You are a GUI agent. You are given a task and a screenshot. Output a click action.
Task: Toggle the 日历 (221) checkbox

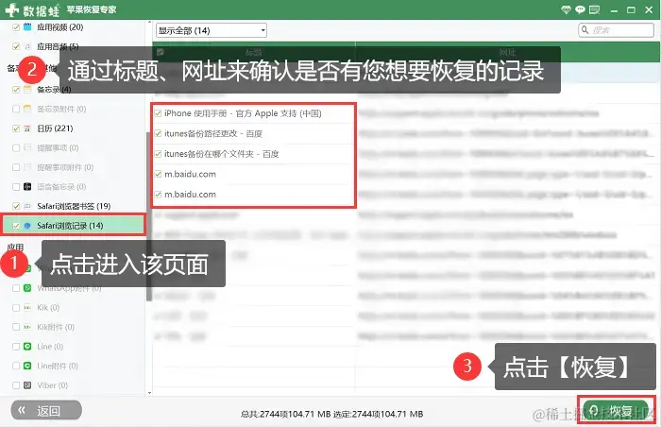point(16,128)
